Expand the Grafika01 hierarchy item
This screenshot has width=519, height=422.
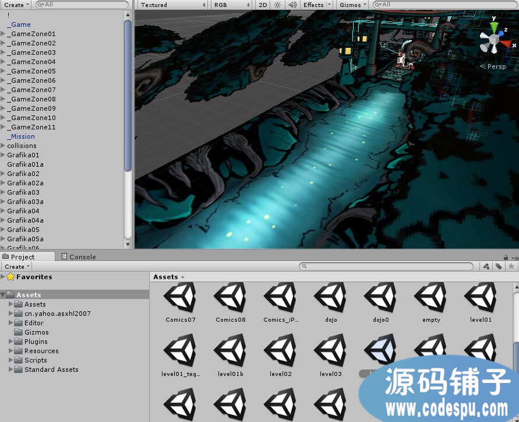click(x=3, y=154)
